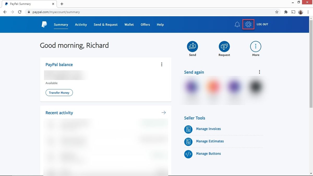Viewport: 313px width, 176px height.
Task: Switch to the Activity tab
Action: (81, 24)
